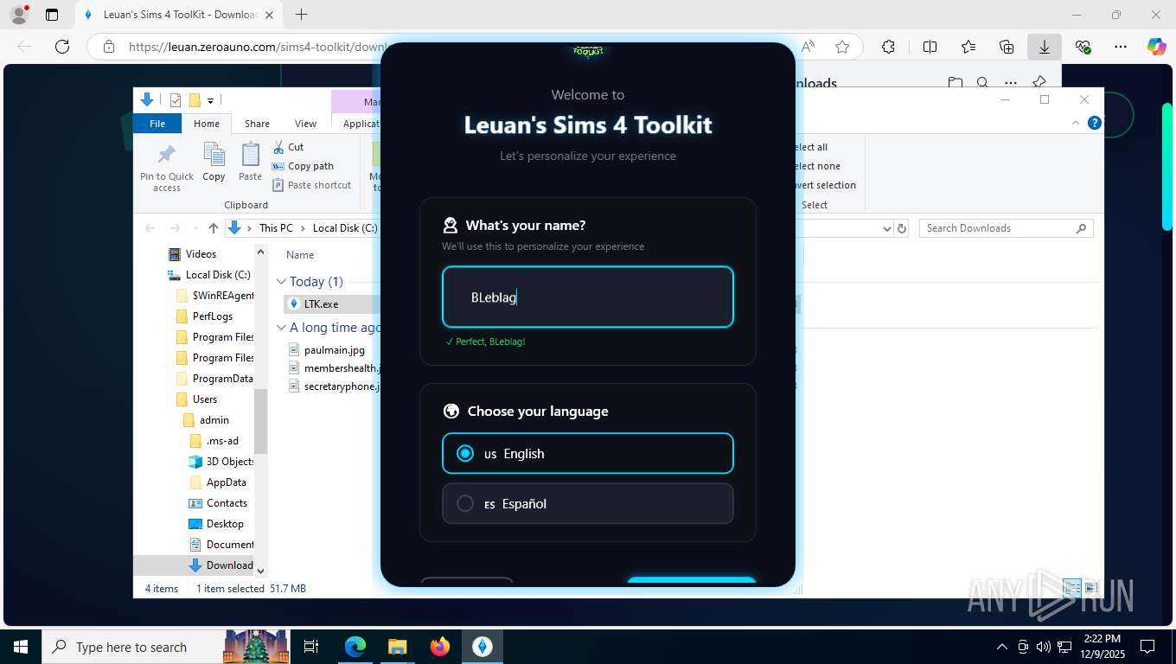
Task: Collapse the Today (1) group
Action: (281, 282)
